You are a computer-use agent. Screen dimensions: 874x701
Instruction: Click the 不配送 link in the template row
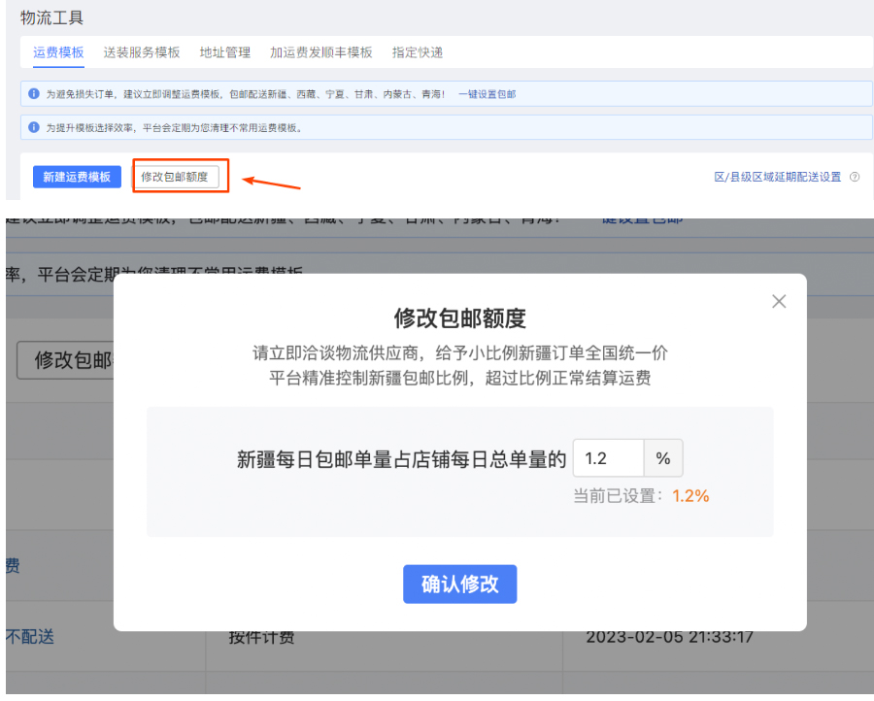pyautogui.click(x=29, y=638)
